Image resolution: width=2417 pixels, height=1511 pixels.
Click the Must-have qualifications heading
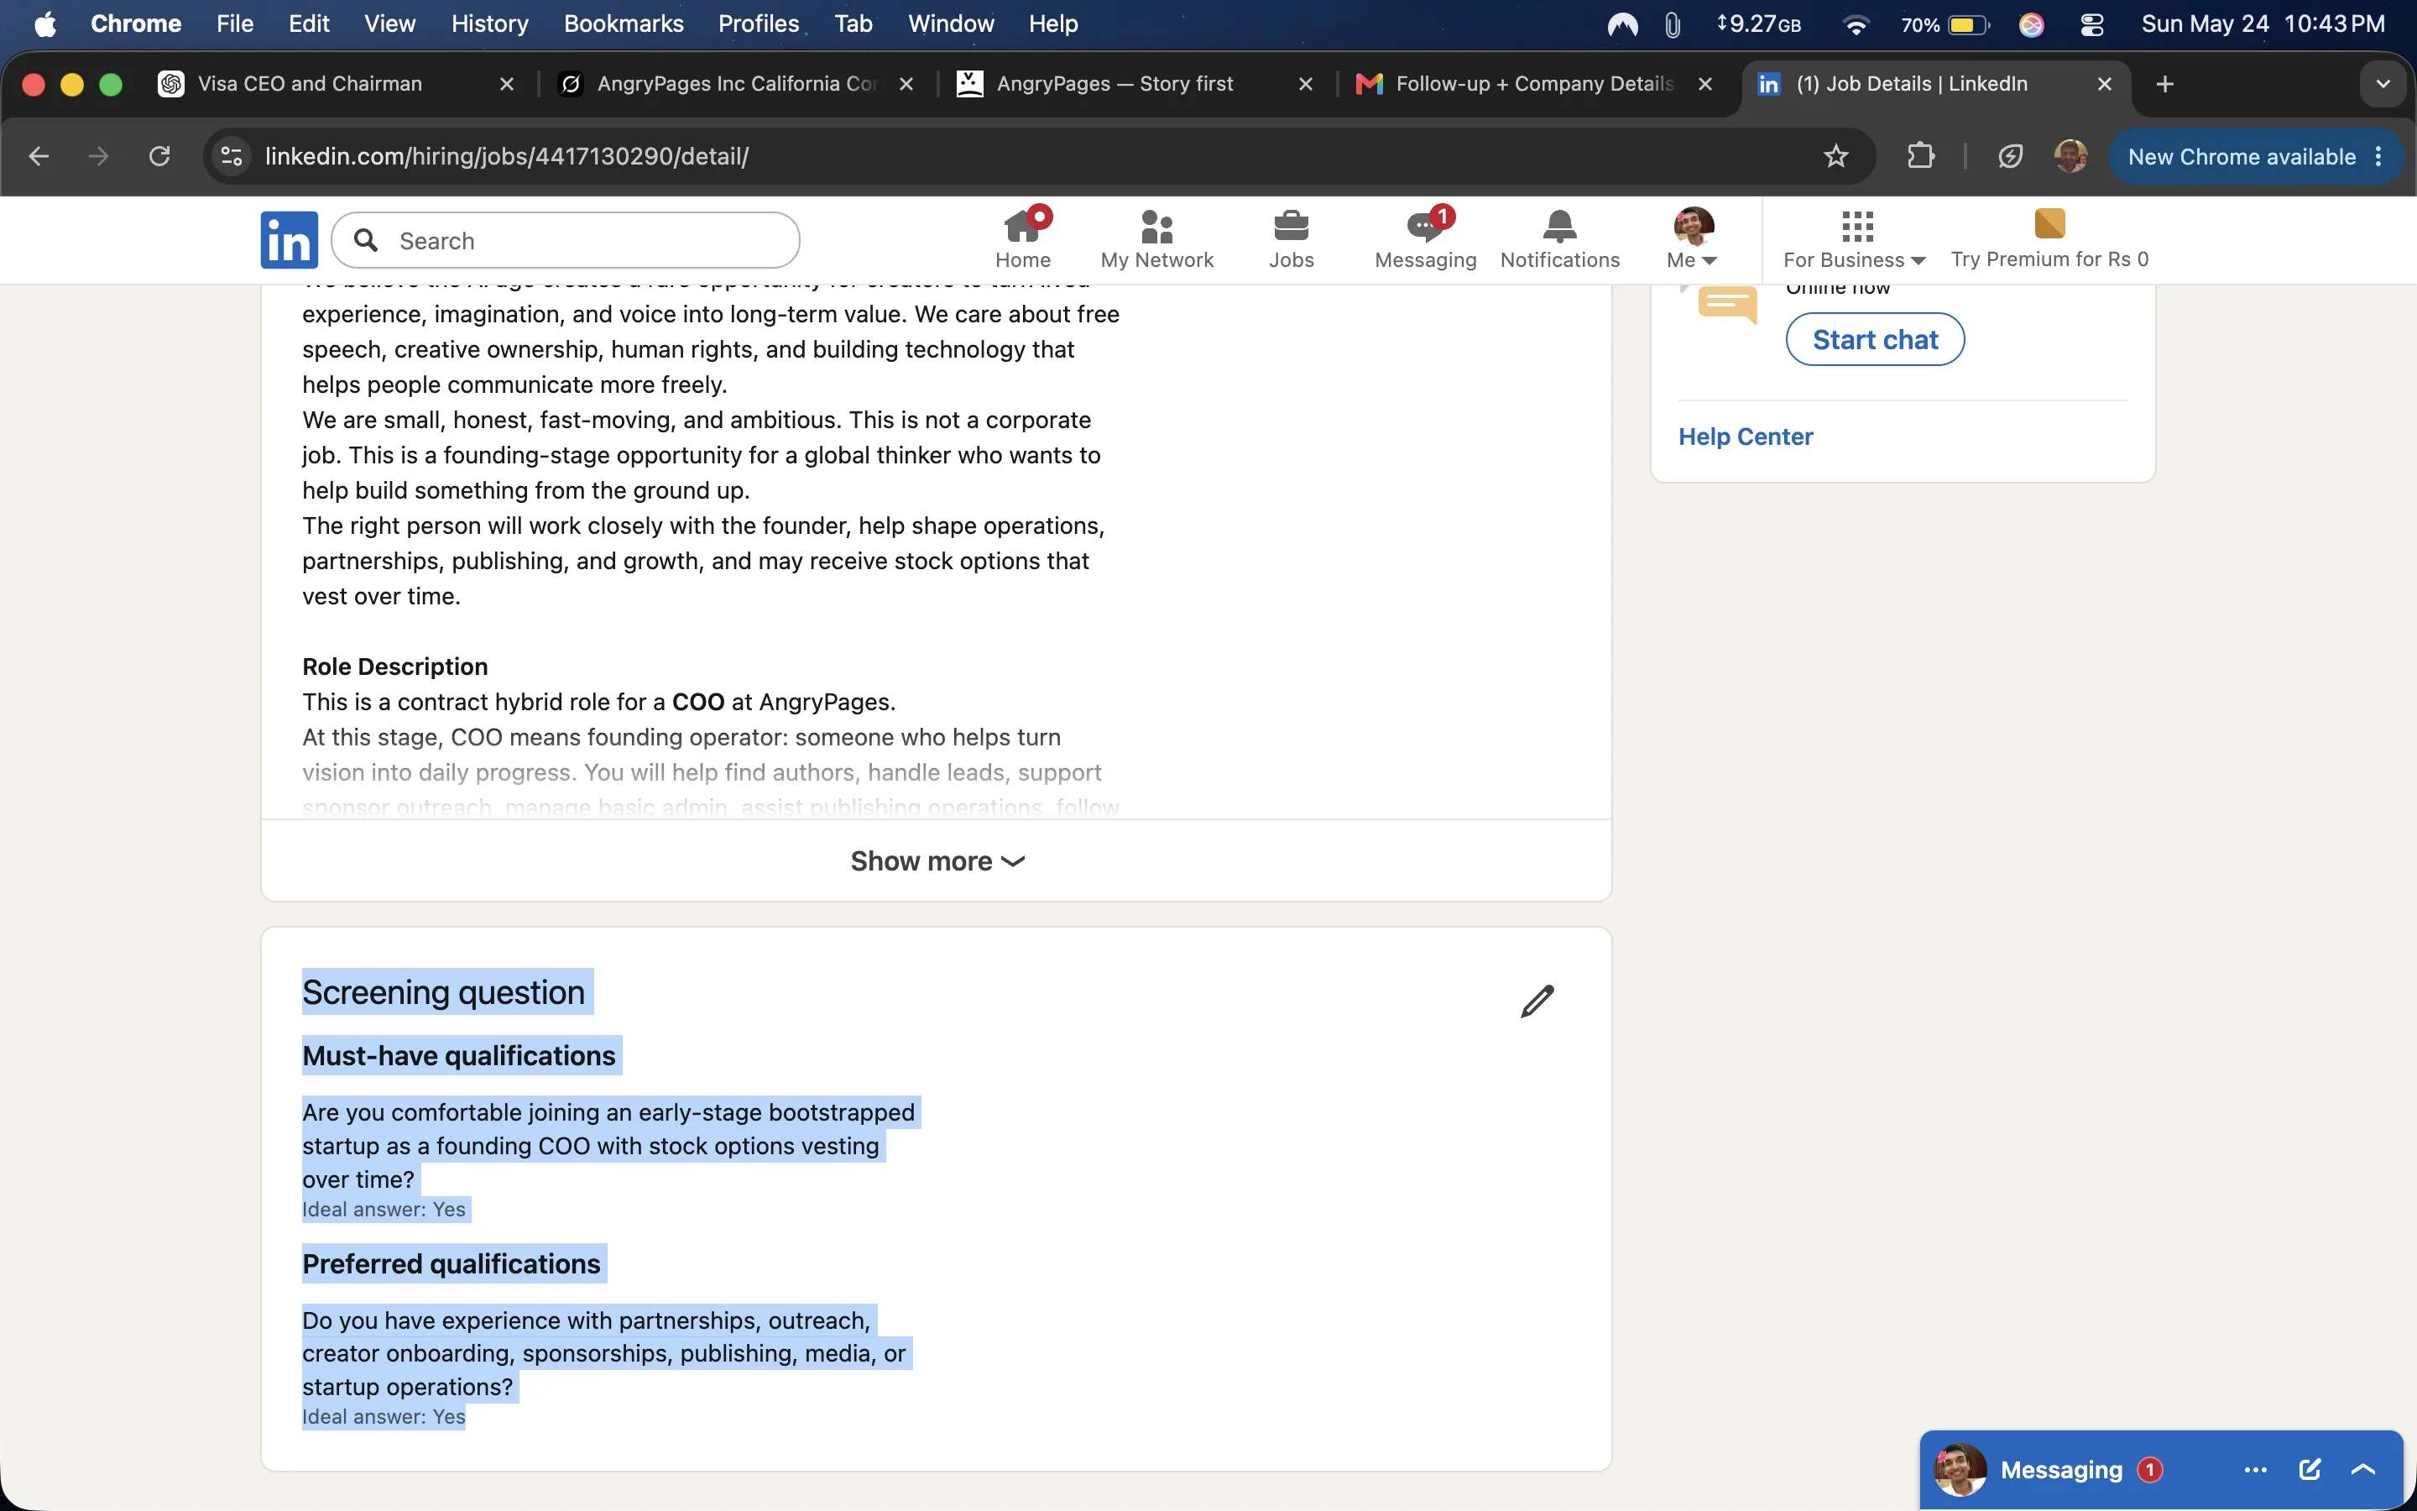coord(458,1055)
